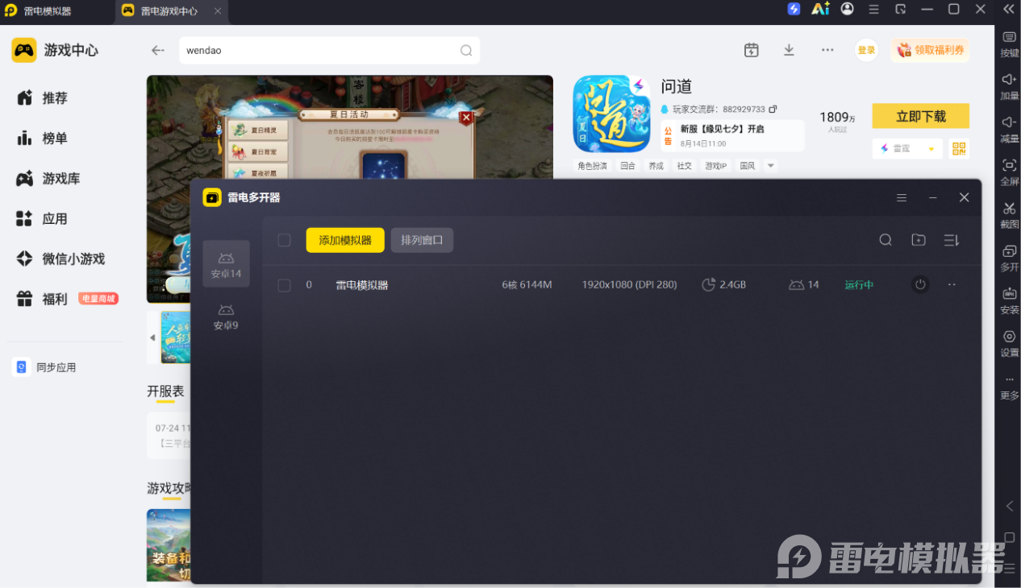1021x588 pixels.
Task: Click the 2.4GB disk usage text
Action: pos(733,285)
